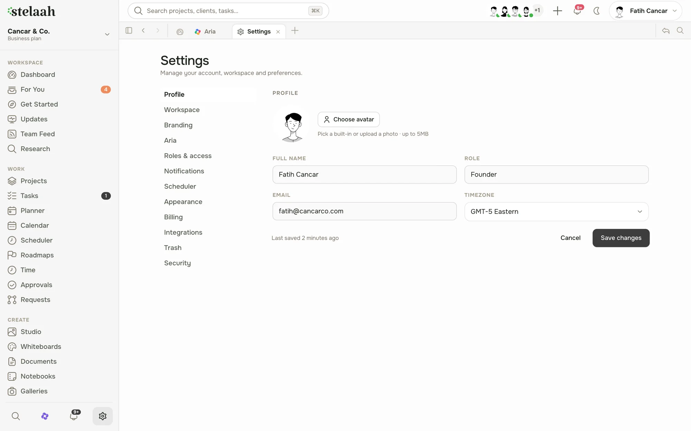Open the Fatih Cancar user menu
This screenshot has width=691, height=431.
coord(645,11)
